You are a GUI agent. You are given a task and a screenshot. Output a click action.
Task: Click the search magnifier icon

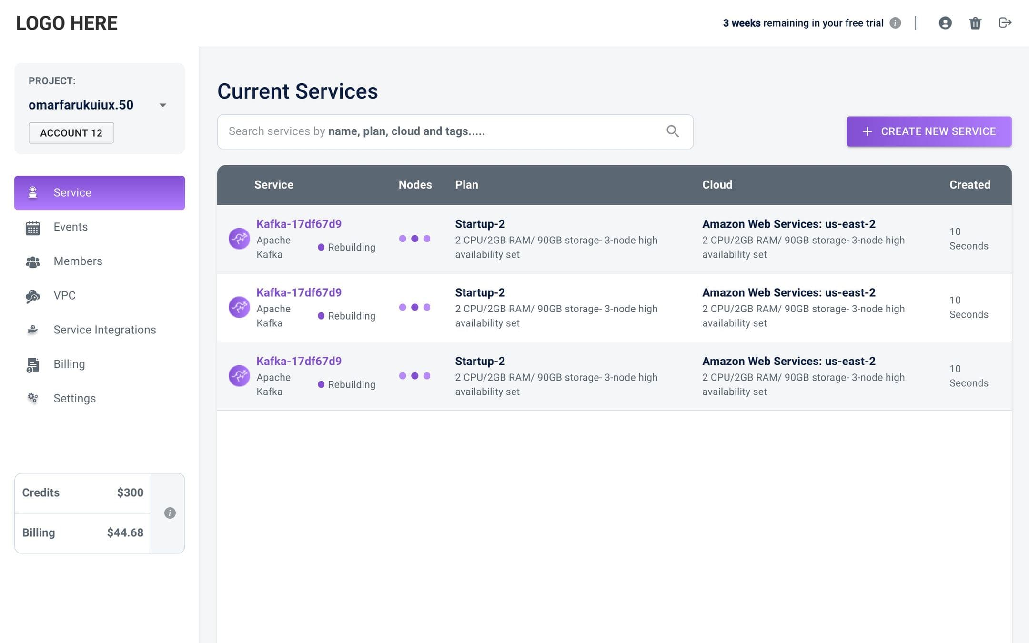(x=673, y=131)
